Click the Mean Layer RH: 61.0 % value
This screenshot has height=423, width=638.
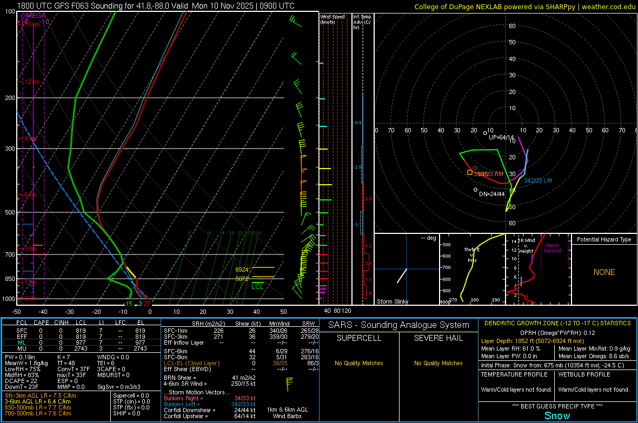click(510, 348)
